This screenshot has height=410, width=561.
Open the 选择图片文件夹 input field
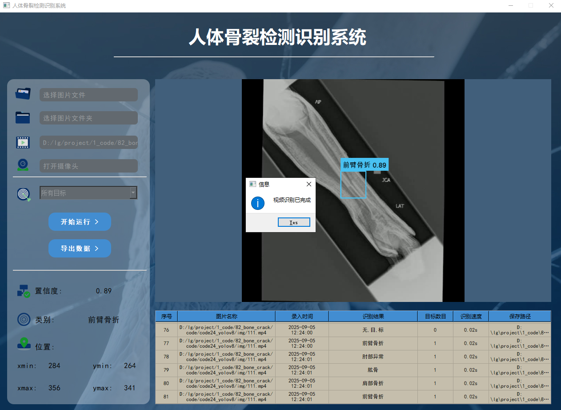click(x=89, y=118)
